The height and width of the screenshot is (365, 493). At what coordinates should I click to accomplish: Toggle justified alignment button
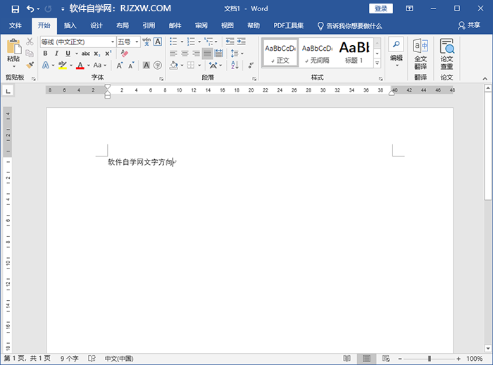tap(208, 54)
